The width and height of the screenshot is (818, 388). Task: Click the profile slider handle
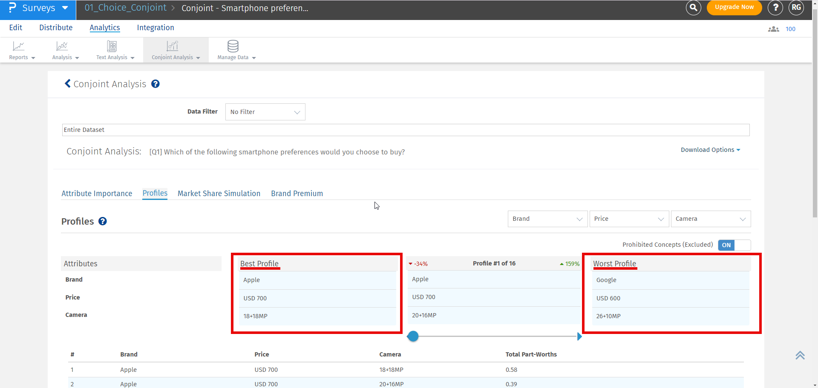click(413, 337)
